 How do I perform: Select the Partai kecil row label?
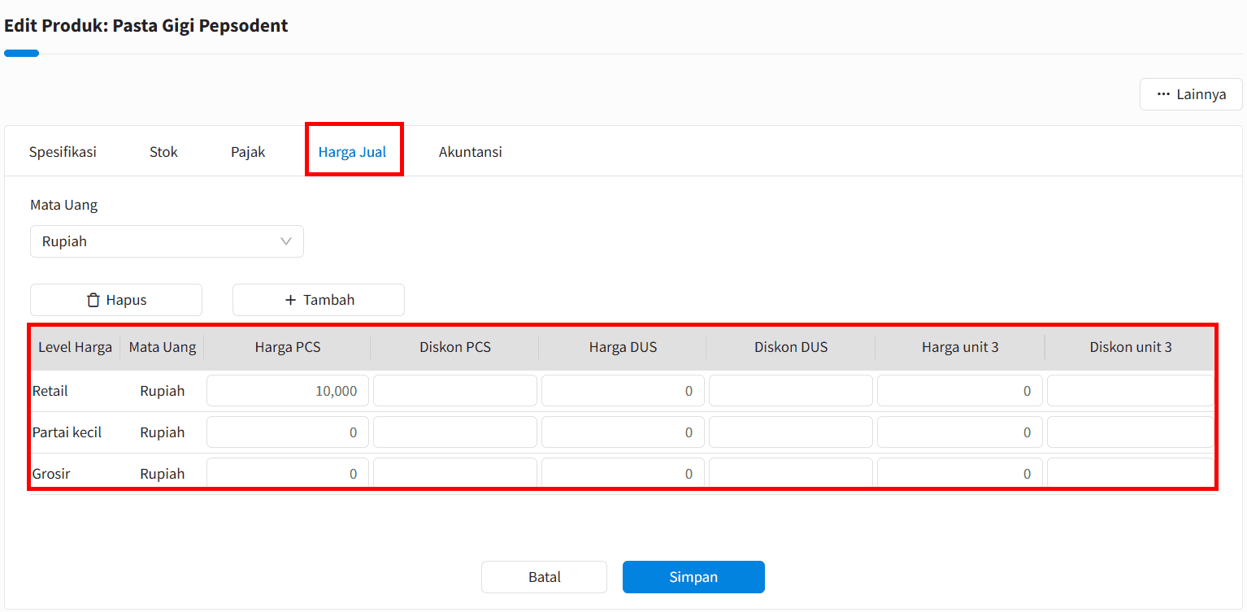(67, 432)
